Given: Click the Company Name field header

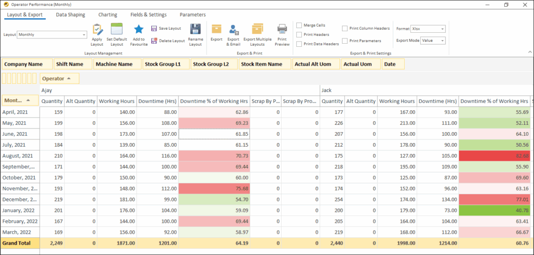Looking at the screenshot, I should 27,64.
